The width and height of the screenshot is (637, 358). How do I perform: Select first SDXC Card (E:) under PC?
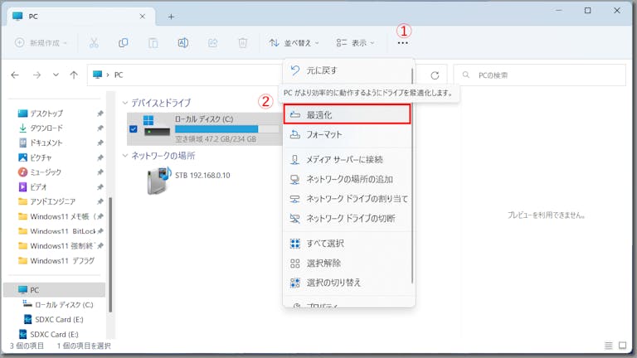[54, 319]
